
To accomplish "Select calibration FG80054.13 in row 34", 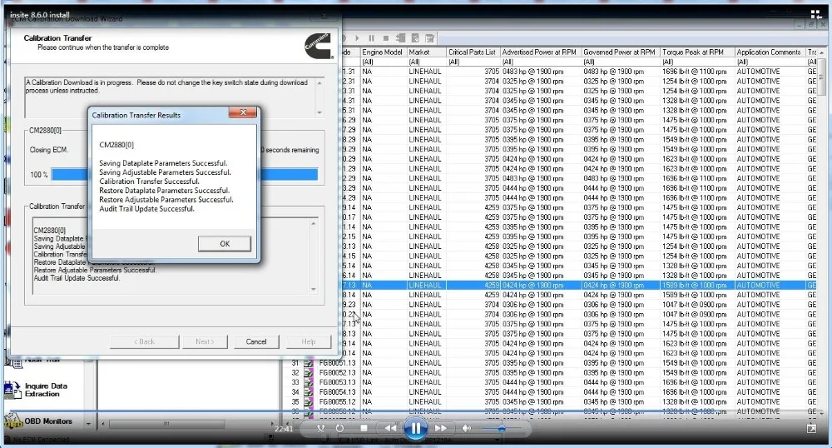I will 338,392.
